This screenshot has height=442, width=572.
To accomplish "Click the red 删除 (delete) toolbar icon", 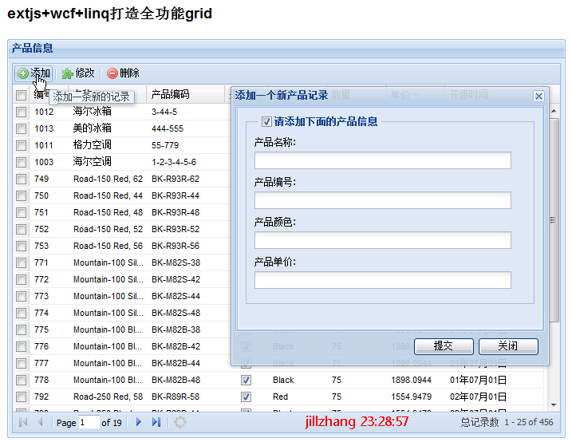I will (x=112, y=73).
